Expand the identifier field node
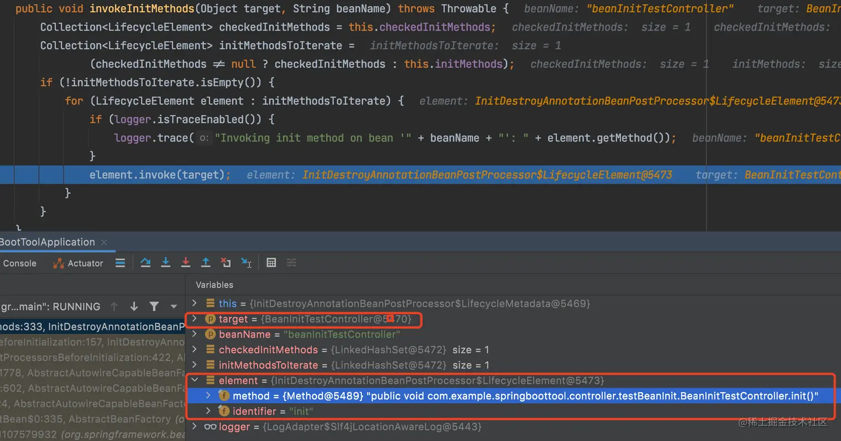Screen dimensions: 841x441 point(208,411)
